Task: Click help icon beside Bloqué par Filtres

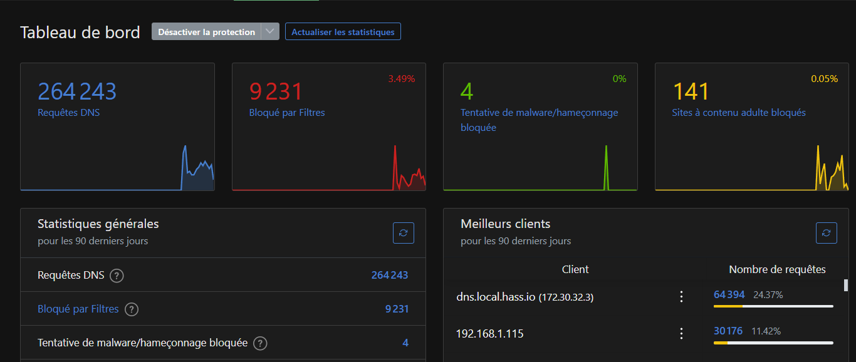Action: pos(132,309)
